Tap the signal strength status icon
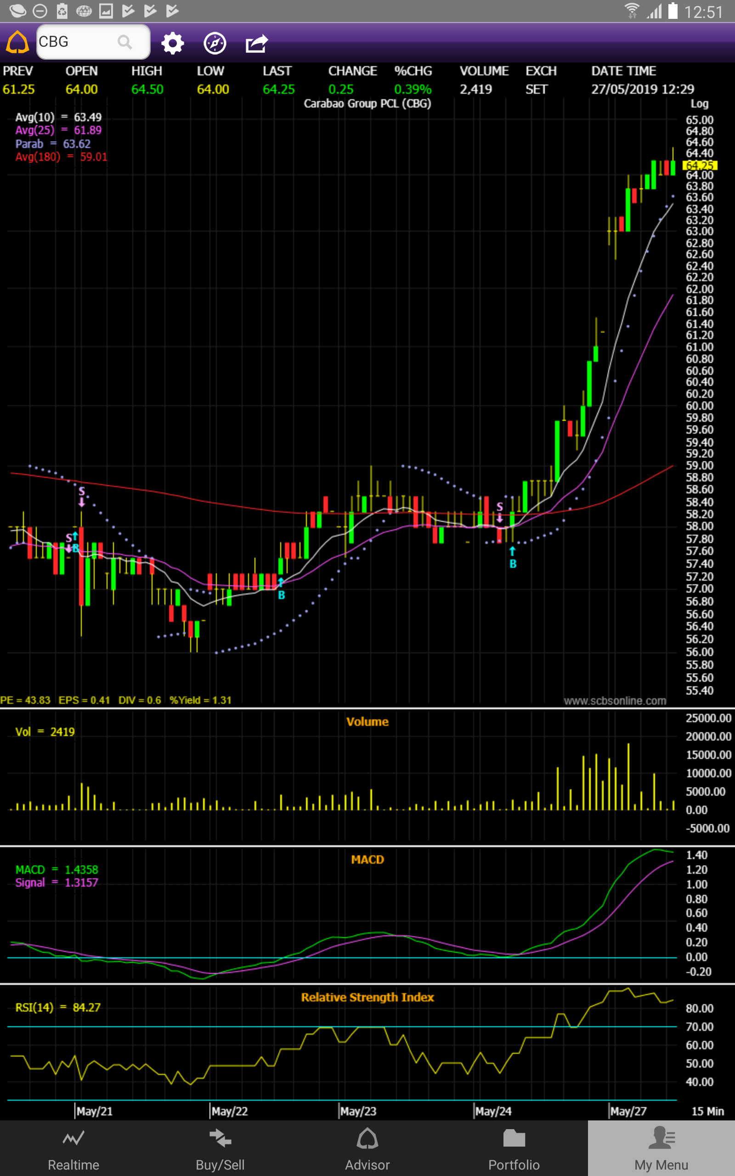This screenshot has height=1176, width=735. click(x=654, y=11)
